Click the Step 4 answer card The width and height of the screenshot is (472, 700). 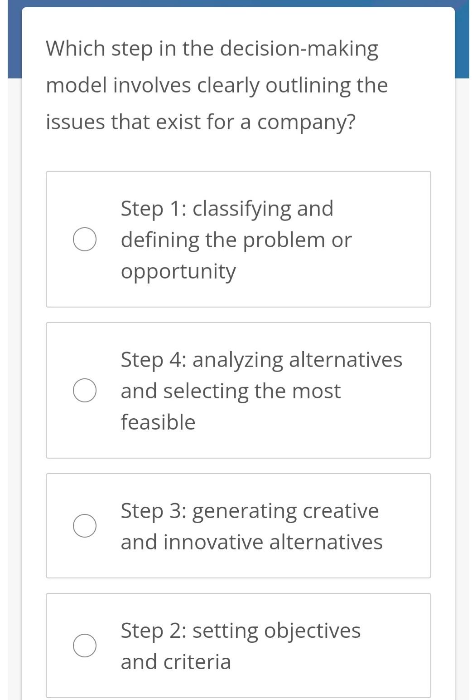coord(238,389)
